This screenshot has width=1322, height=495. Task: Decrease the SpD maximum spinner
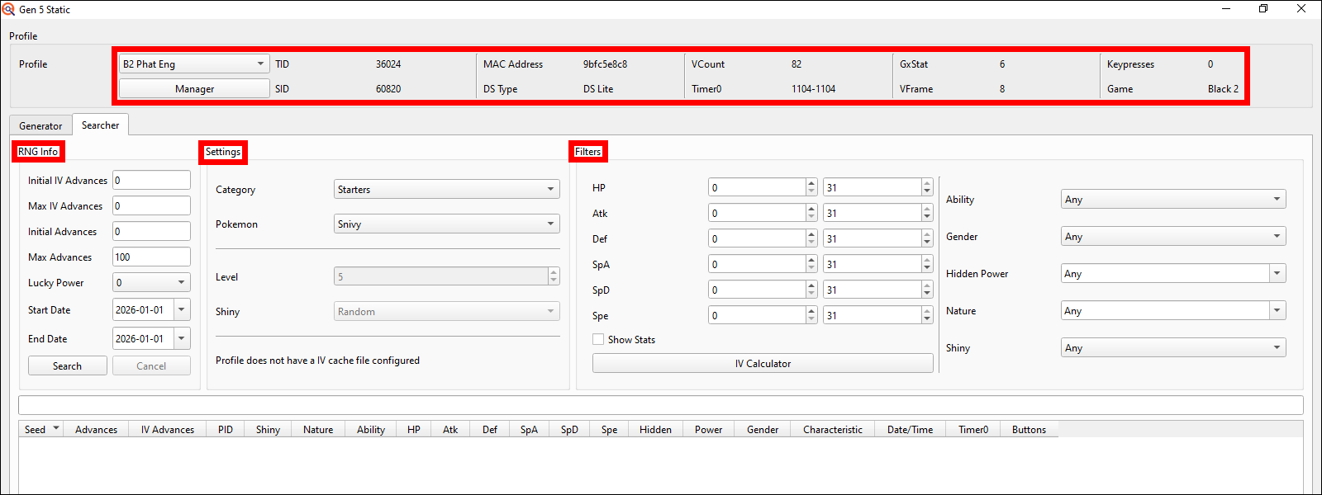click(x=927, y=295)
